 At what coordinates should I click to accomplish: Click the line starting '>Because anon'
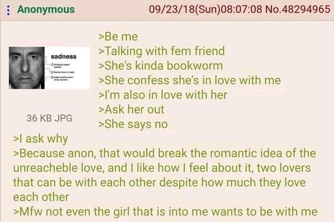(x=164, y=153)
